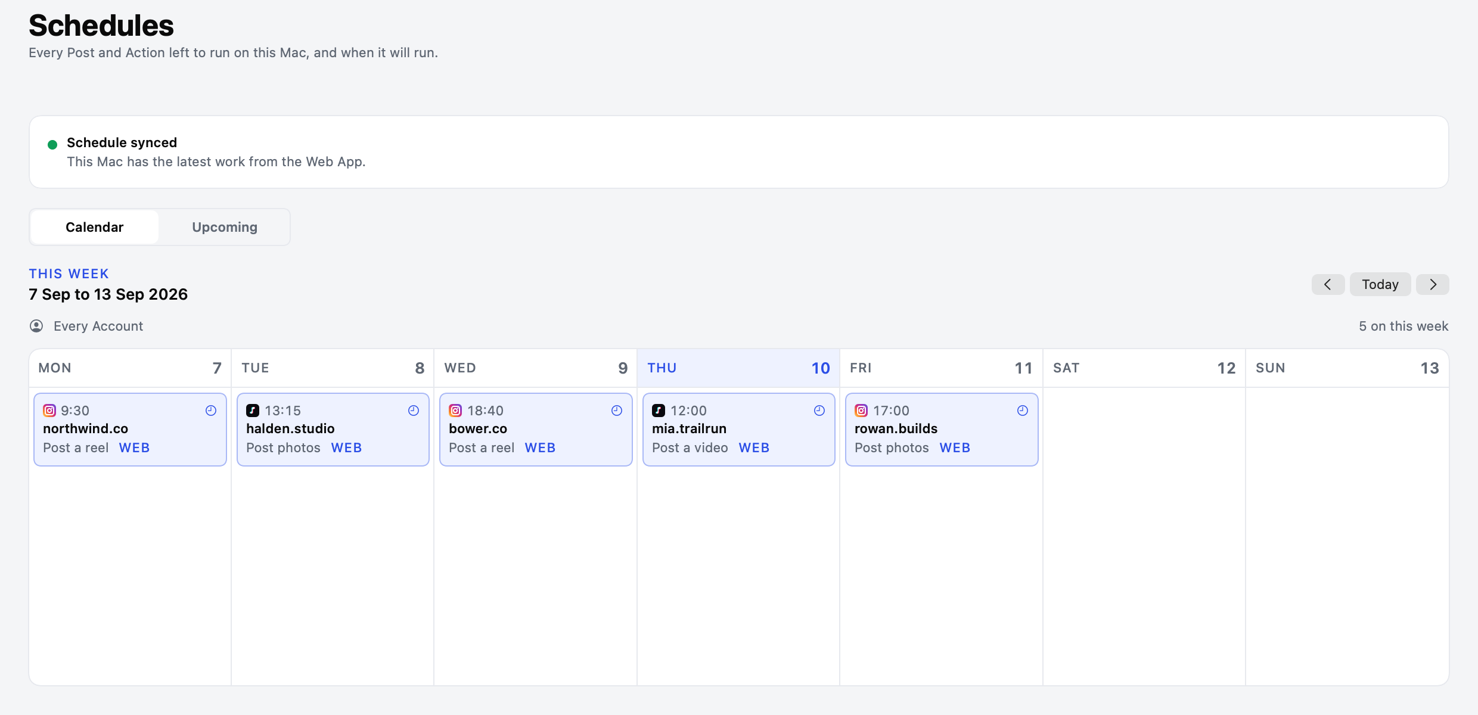1478x715 pixels.
Task: Open the rowan.builds scheduled post
Action: point(942,430)
